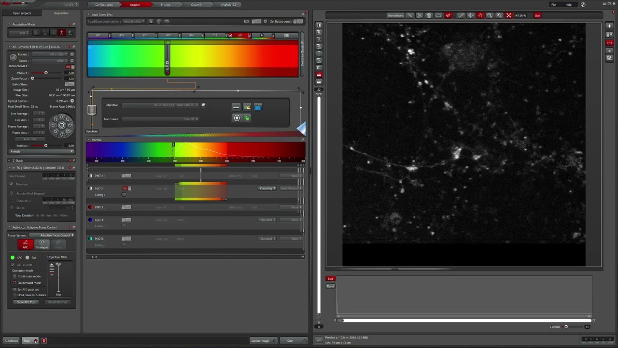Select the Continuous mode radio button

click(14, 276)
